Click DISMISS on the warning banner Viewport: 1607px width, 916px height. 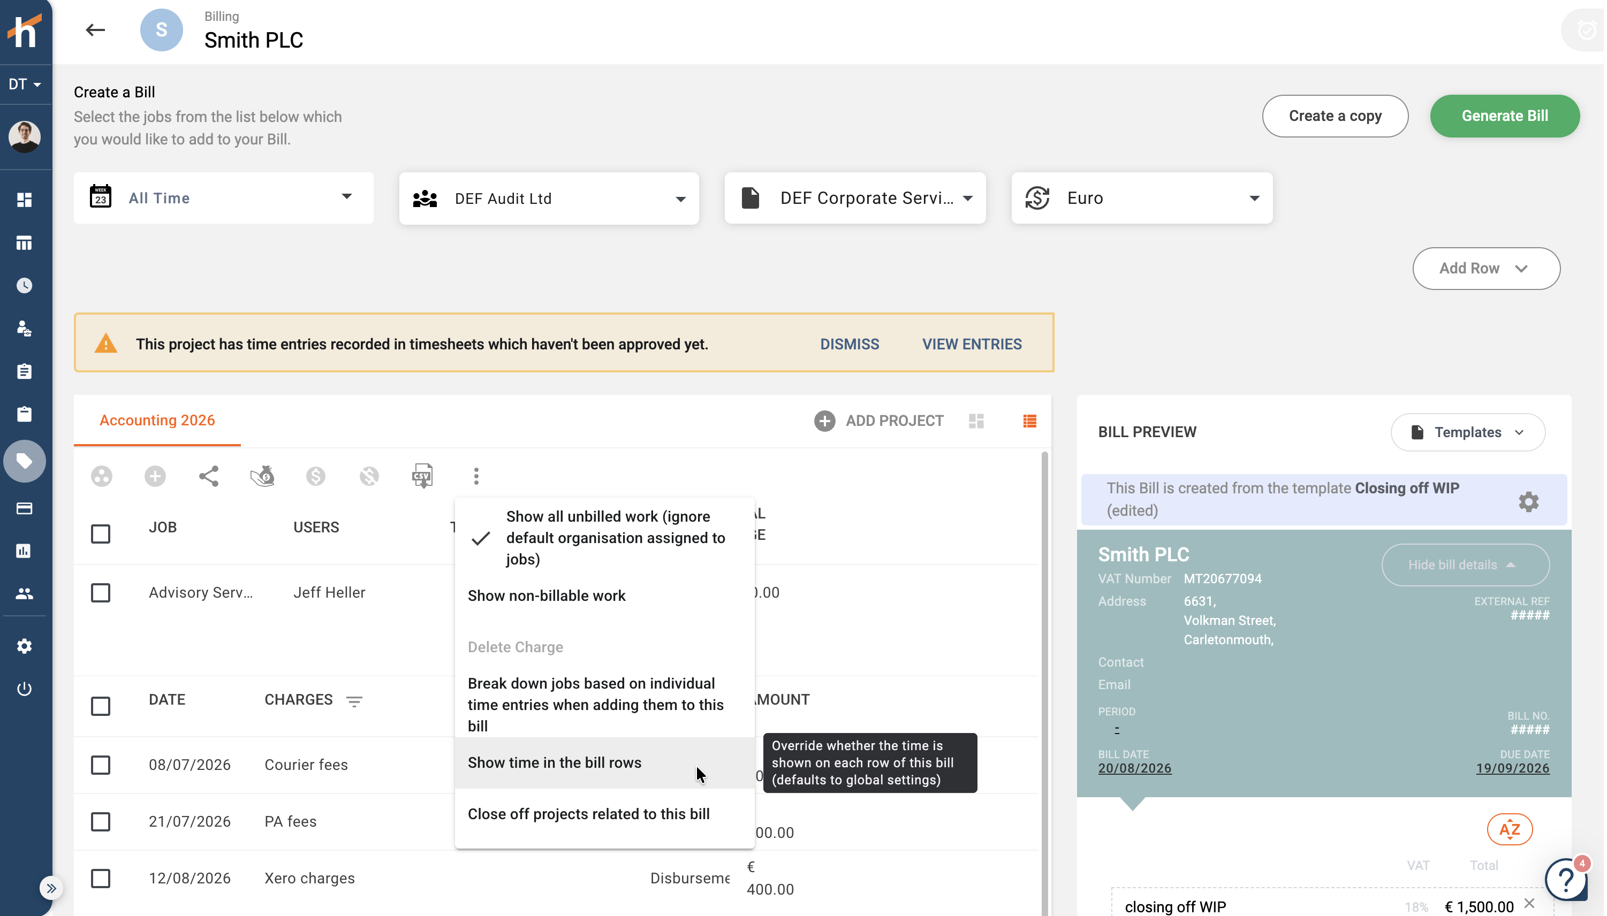click(849, 344)
